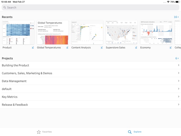181x136 pixels.
Task: Click the Economy workbook title
Action: pyautogui.click(x=146, y=48)
